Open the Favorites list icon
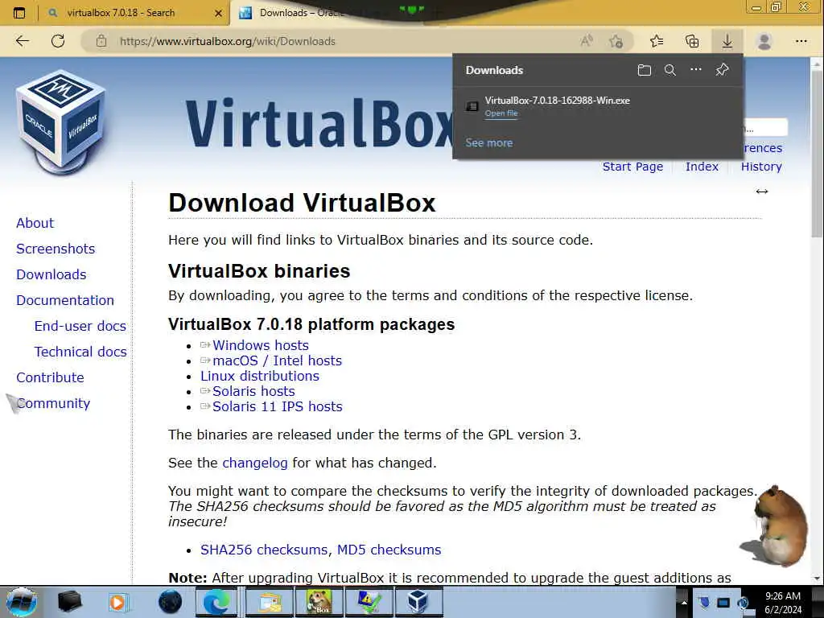 [657, 41]
